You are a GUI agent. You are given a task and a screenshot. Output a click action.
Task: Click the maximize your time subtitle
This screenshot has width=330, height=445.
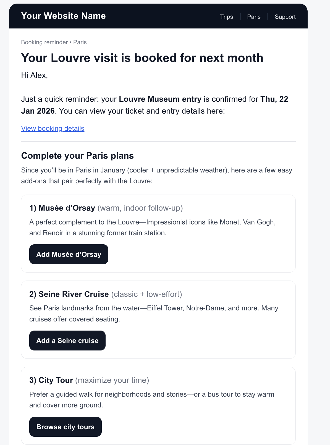(x=112, y=380)
